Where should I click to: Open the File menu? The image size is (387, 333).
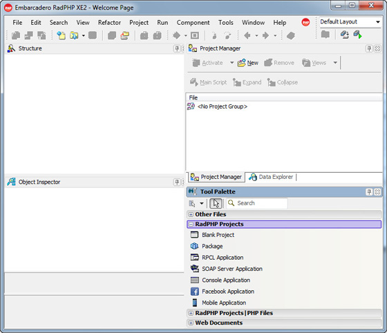tap(17, 23)
